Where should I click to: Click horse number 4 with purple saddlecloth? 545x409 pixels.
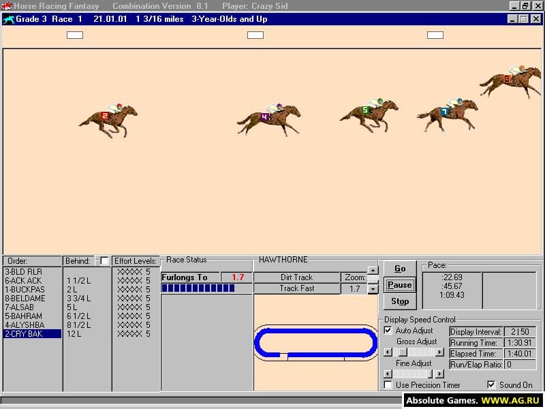click(268, 120)
